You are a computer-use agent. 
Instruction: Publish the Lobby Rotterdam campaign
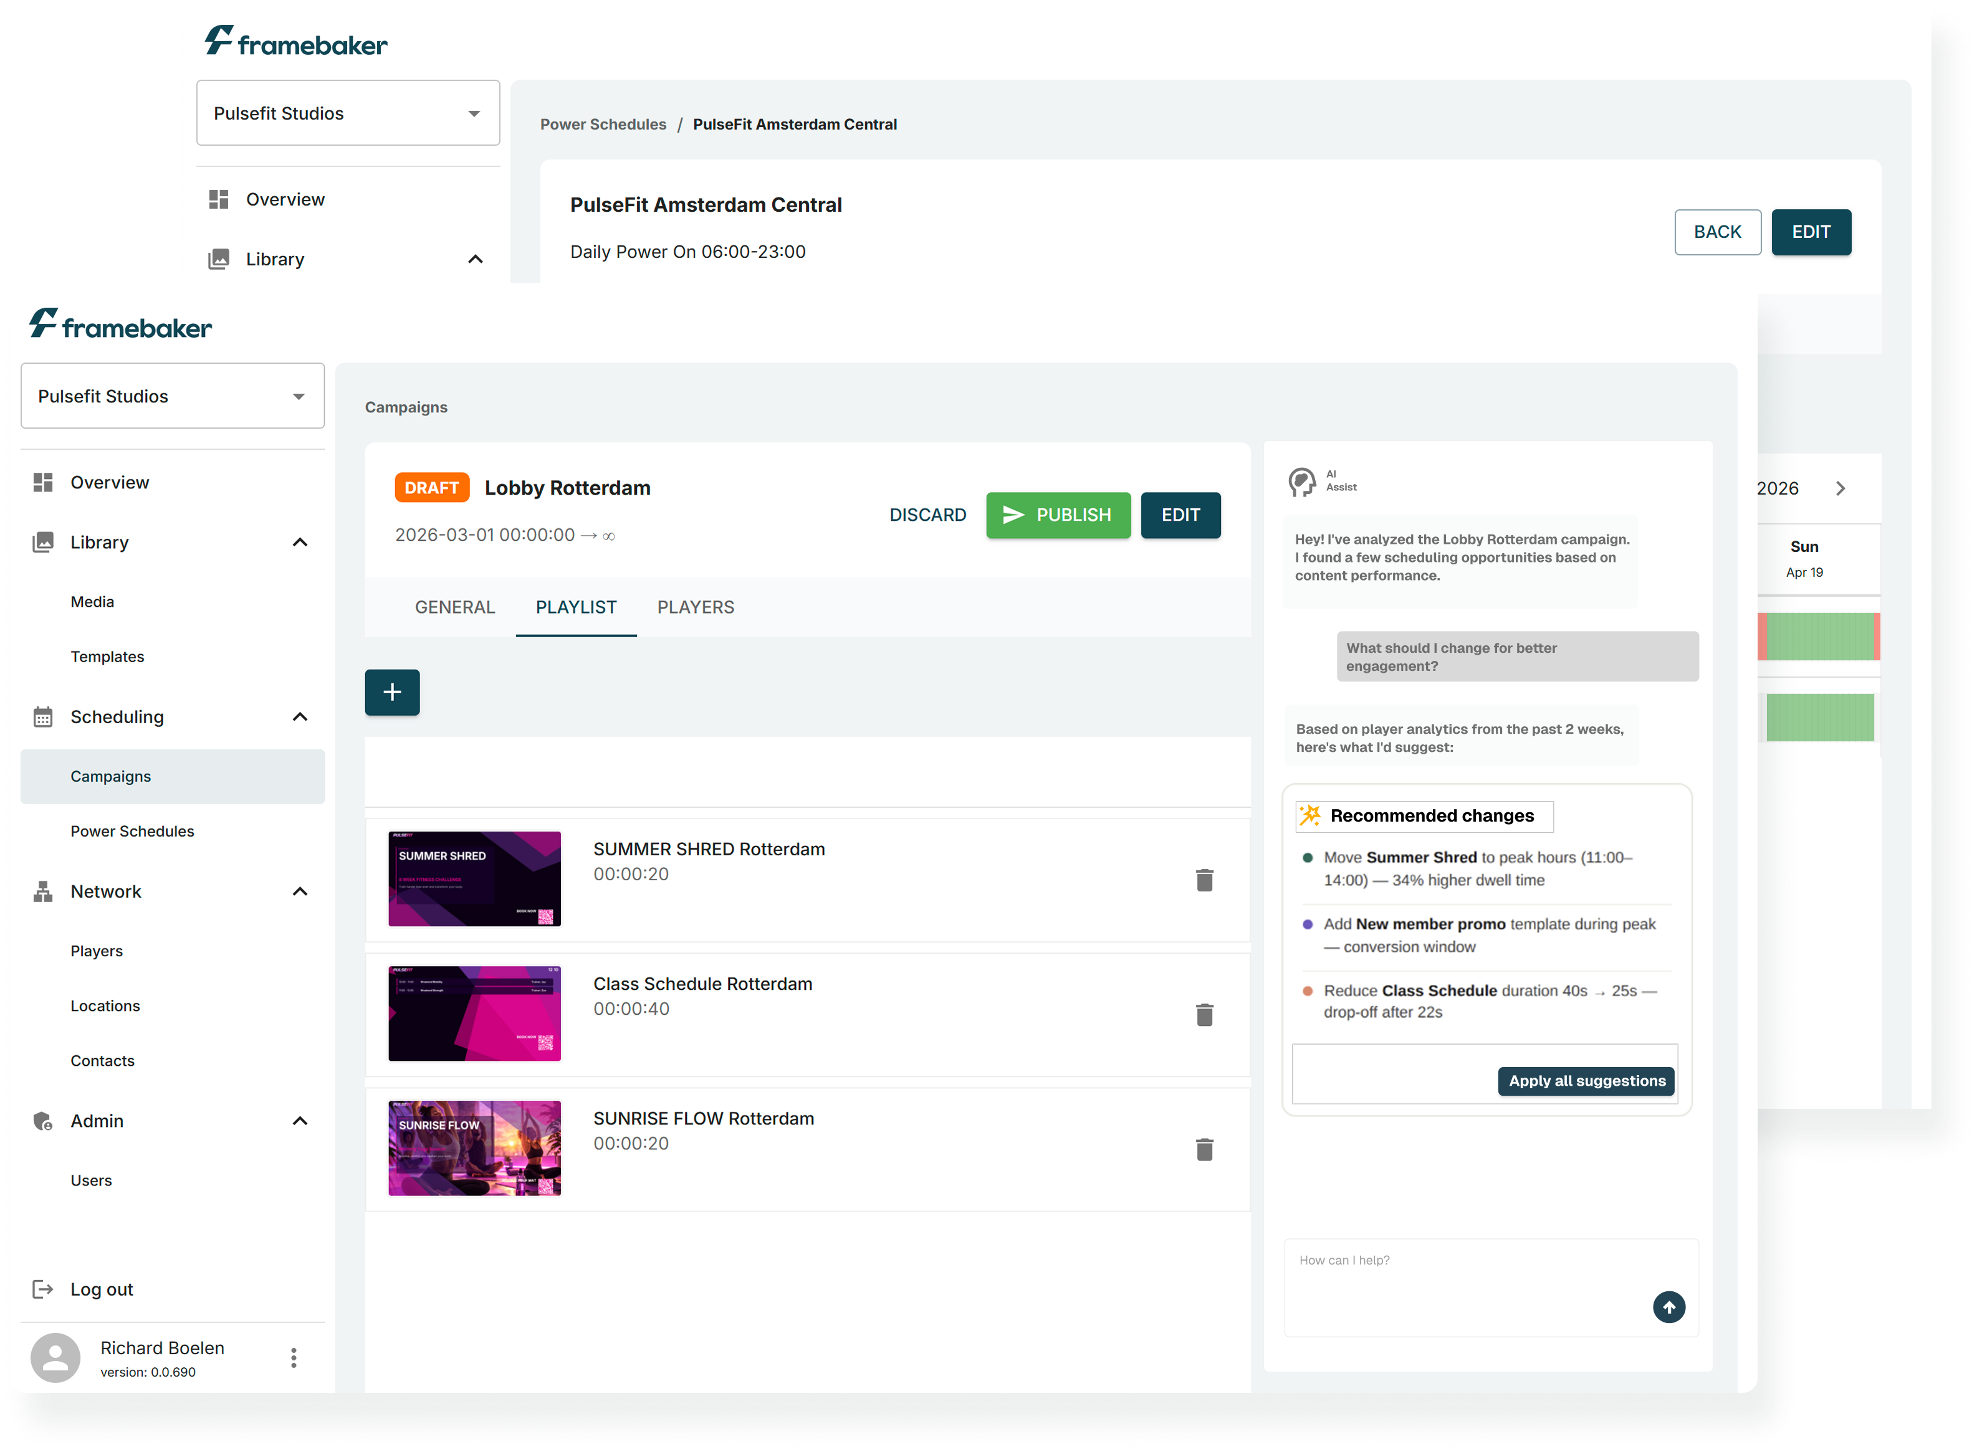click(x=1058, y=515)
